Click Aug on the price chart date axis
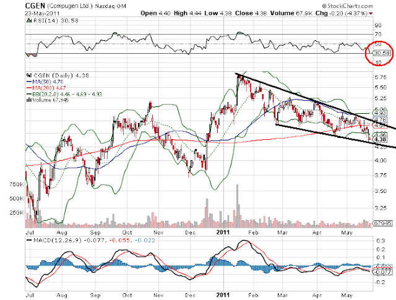The image size is (396, 300). click(62, 233)
